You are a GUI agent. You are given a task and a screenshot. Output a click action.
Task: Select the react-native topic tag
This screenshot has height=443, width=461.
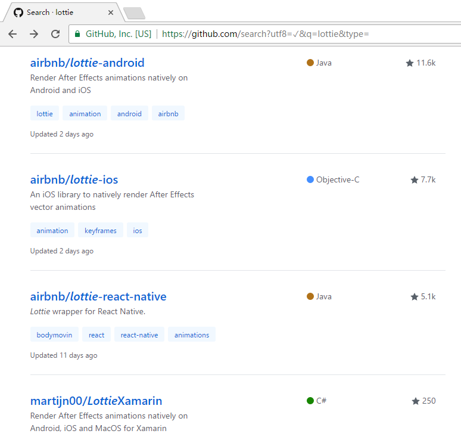point(139,334)
